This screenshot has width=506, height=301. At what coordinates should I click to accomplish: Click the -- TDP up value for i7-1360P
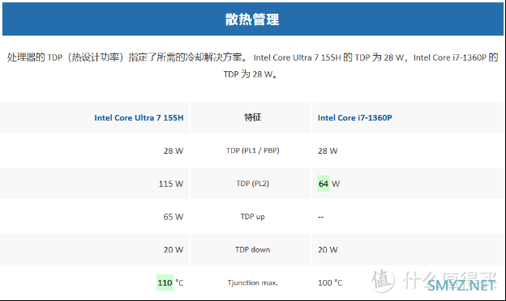click(321, 217)
